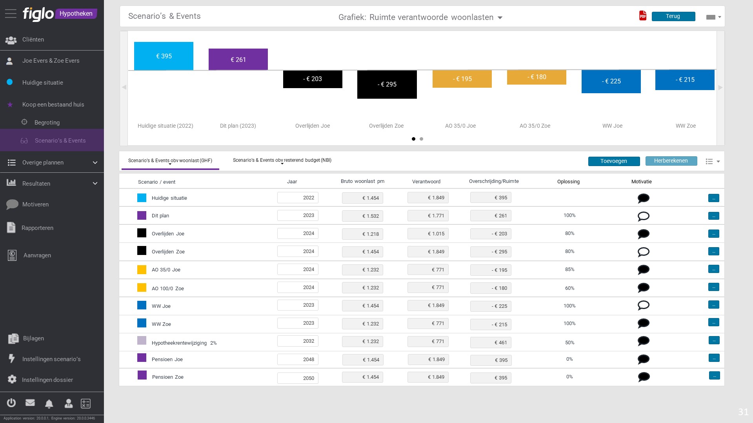Click the Herberekenen button
The width and height of the screenshot is (753, 423).
click(x=671, y=161)
